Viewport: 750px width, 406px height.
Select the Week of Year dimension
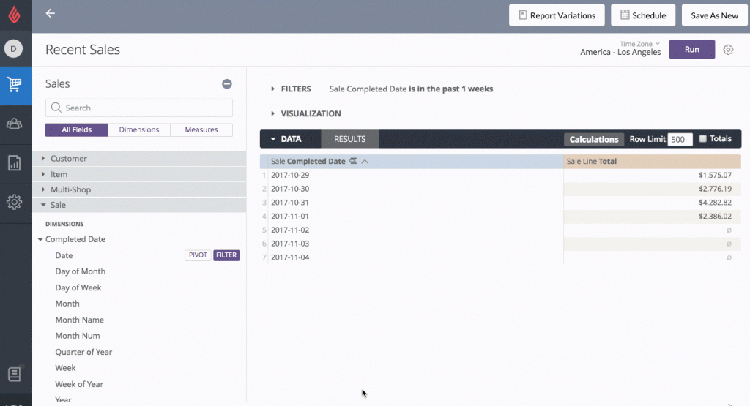(79, 384)
